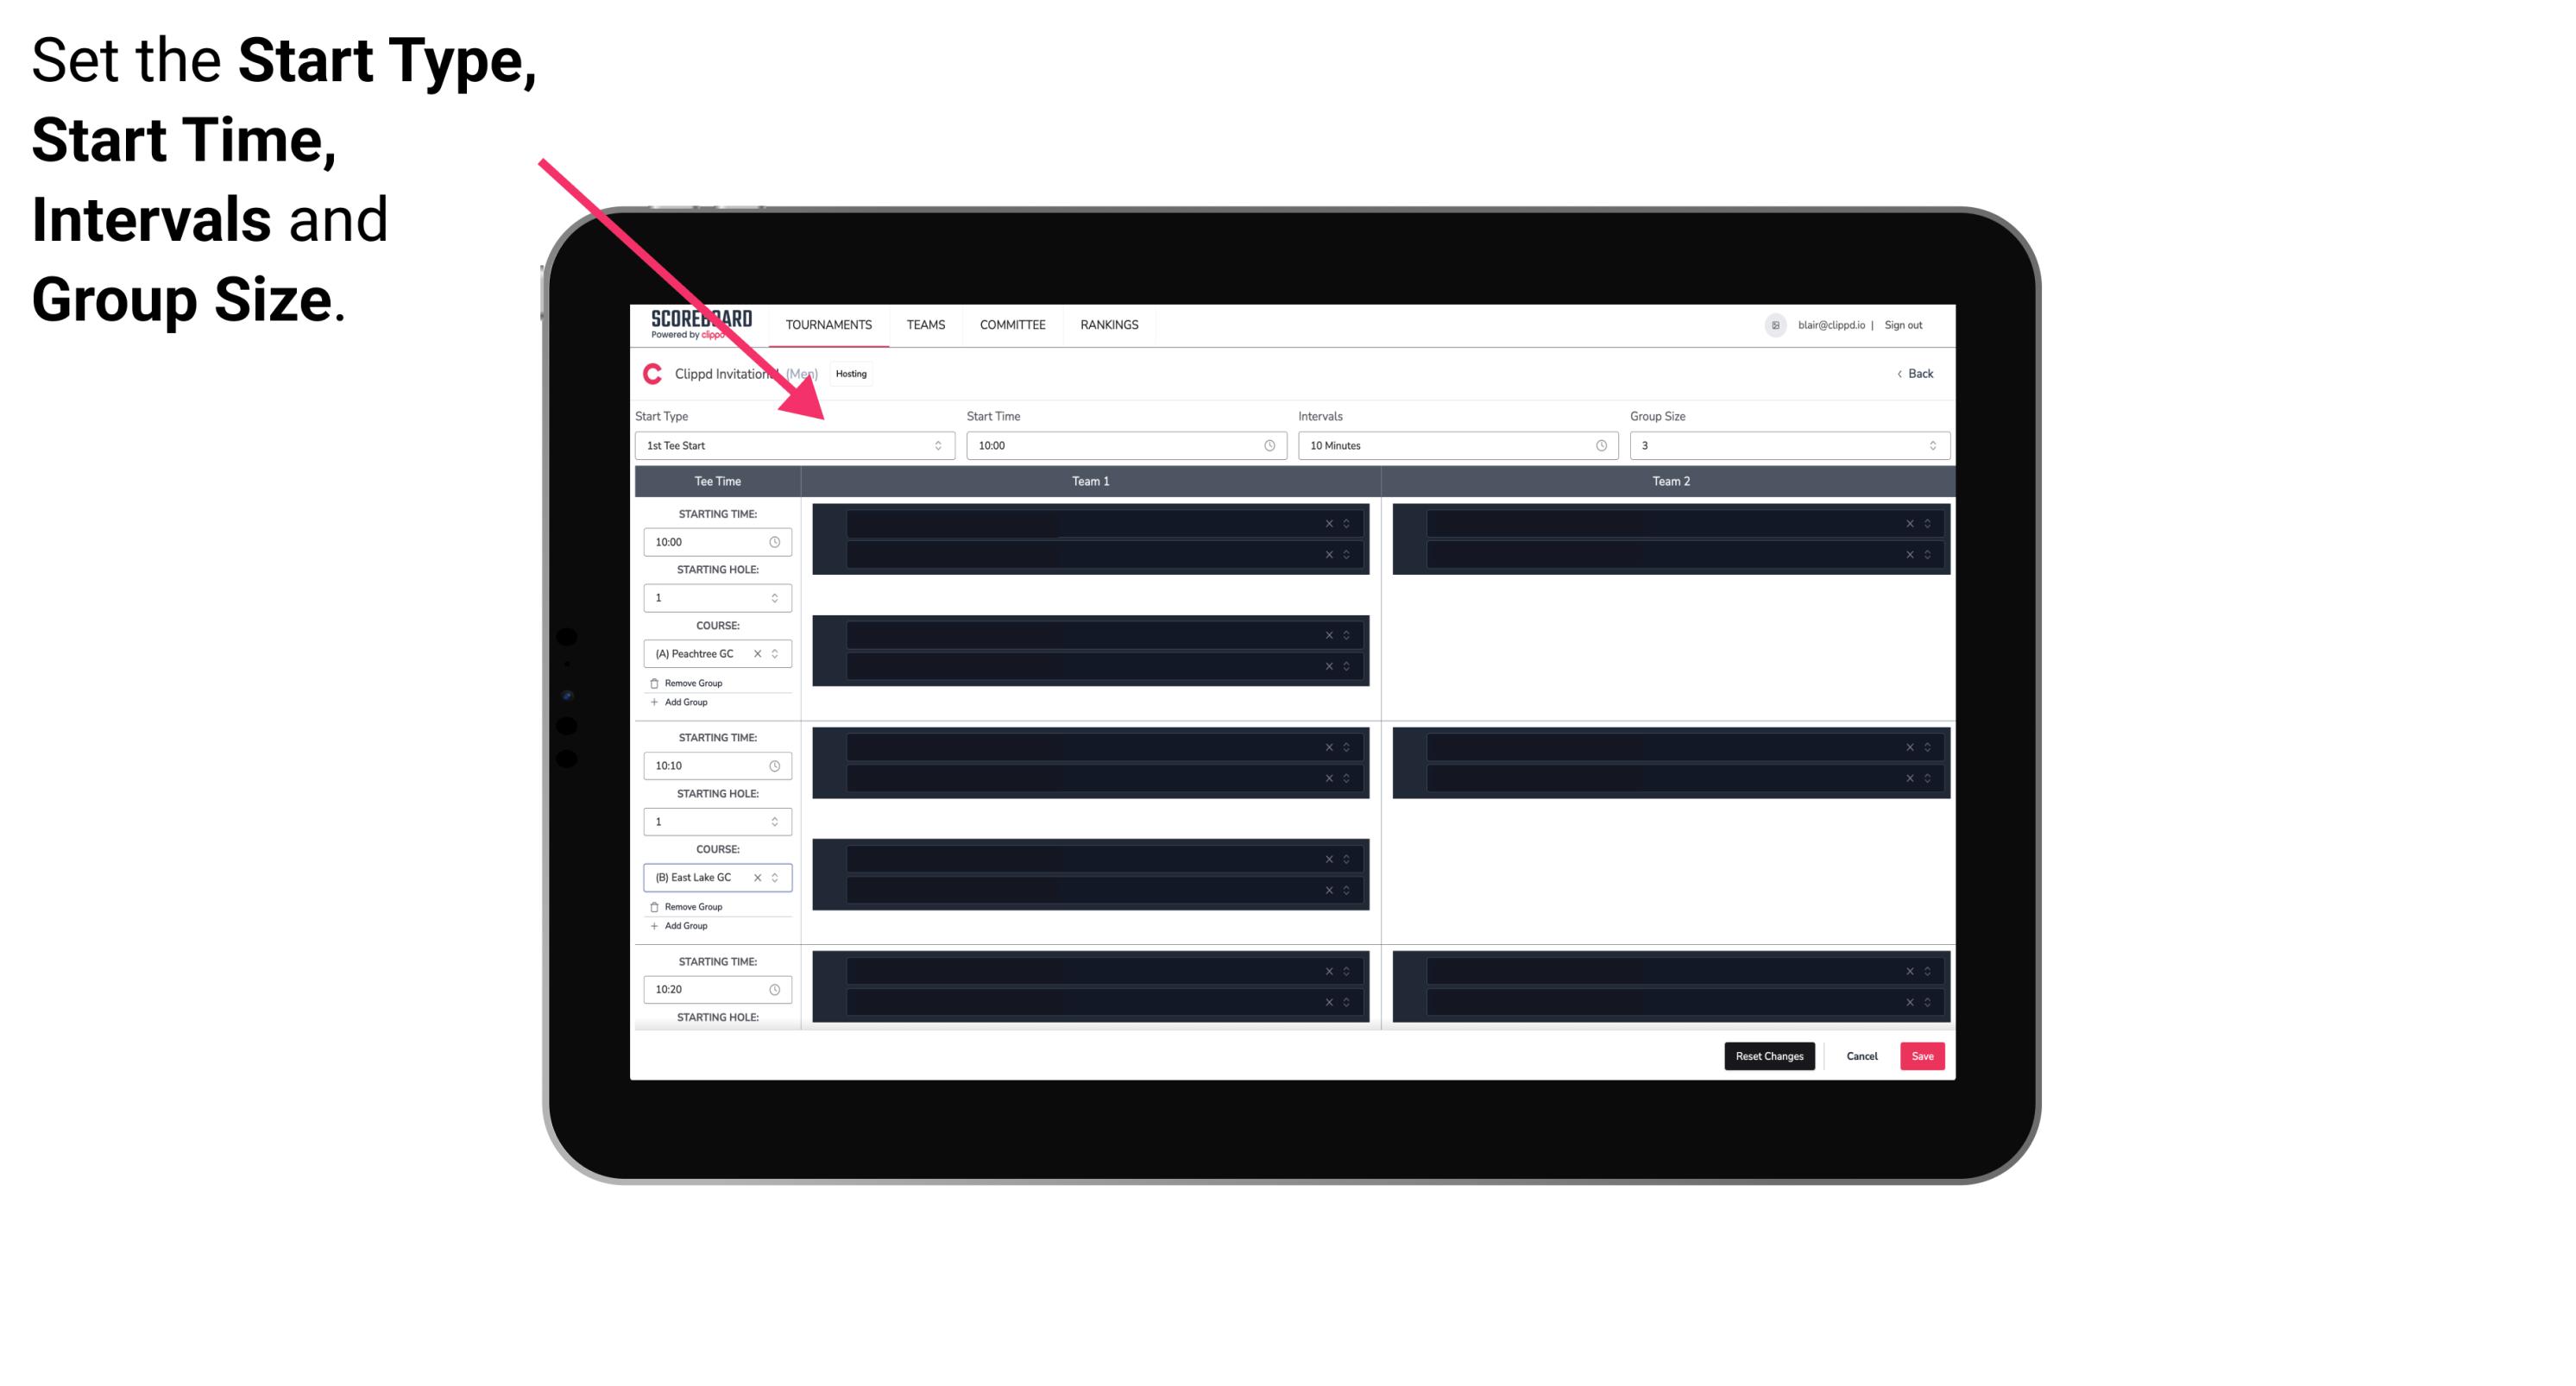2576x1386 pixels.
Task: Select the RANKINGS tab
Action: 1109,324
